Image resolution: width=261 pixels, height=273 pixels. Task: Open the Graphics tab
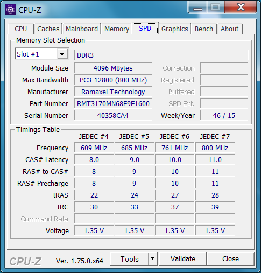(x=174, y=29)
